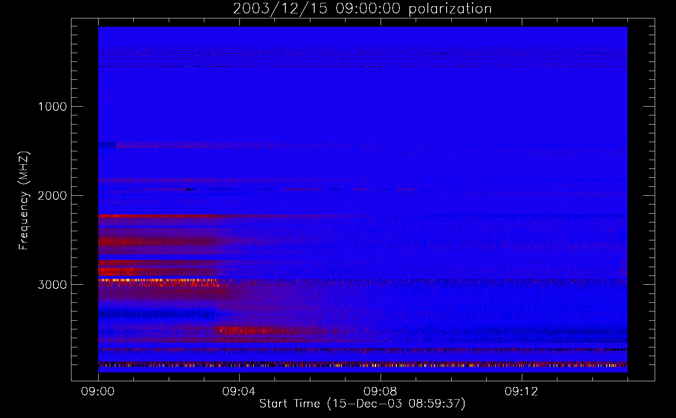This screenshot has height=418, width=676.
Task: Click the 09:04 time tick label
Action: coord(239,392)
